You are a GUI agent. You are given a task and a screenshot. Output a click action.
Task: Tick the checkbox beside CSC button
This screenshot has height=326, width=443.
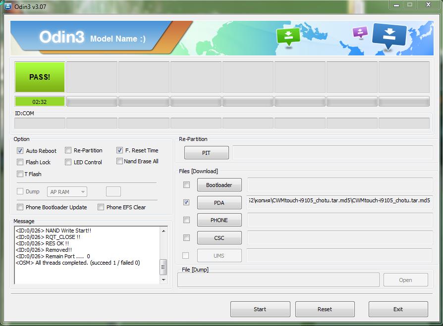[186, 238]
